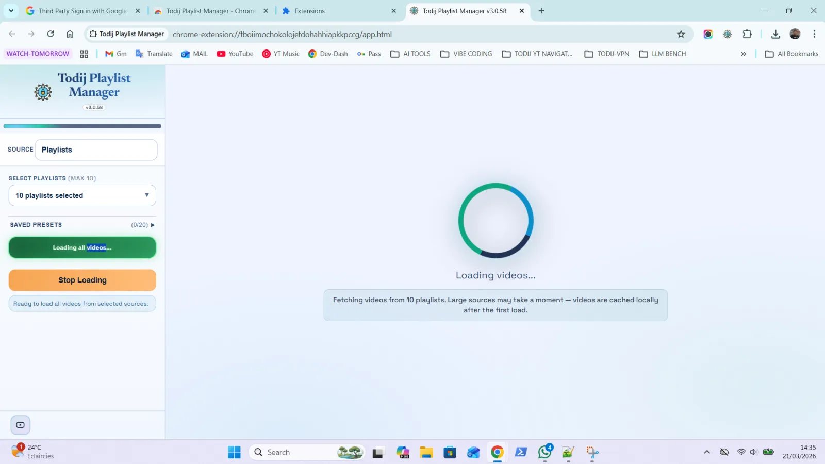825x464 pixels.
Task: Open File Explorer from the taskbar
Action: 426,452
